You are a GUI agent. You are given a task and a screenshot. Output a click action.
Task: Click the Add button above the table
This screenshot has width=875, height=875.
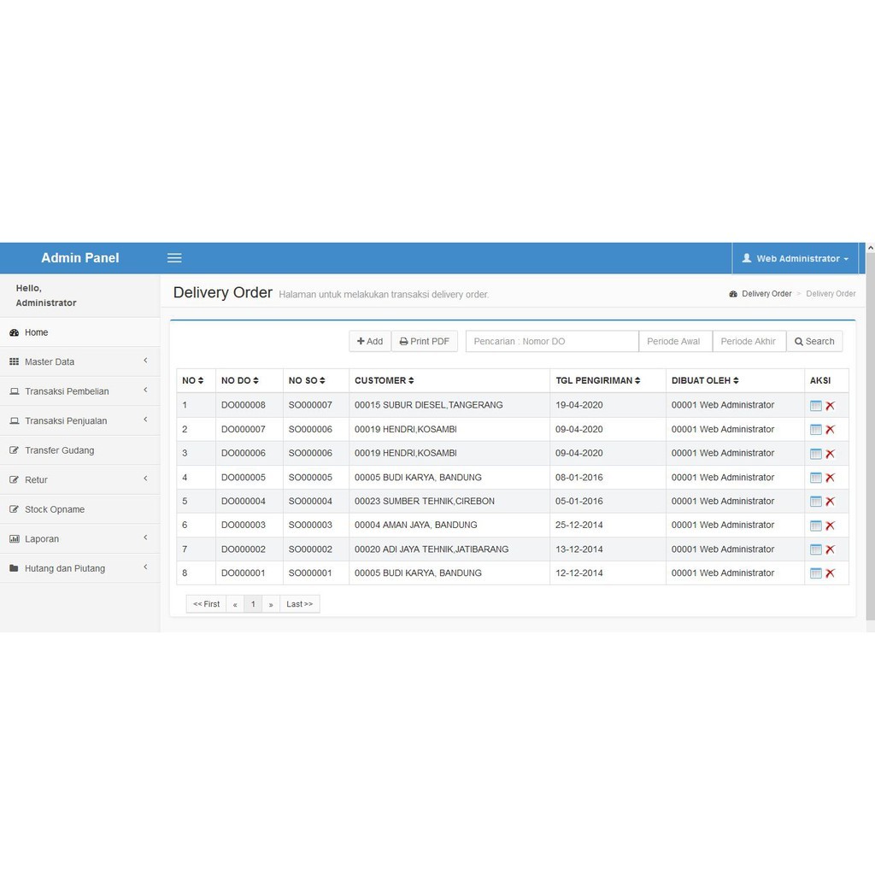[370, 340]
